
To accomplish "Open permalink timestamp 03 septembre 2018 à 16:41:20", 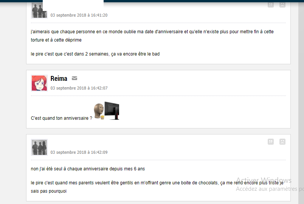I will pos(79,15).
